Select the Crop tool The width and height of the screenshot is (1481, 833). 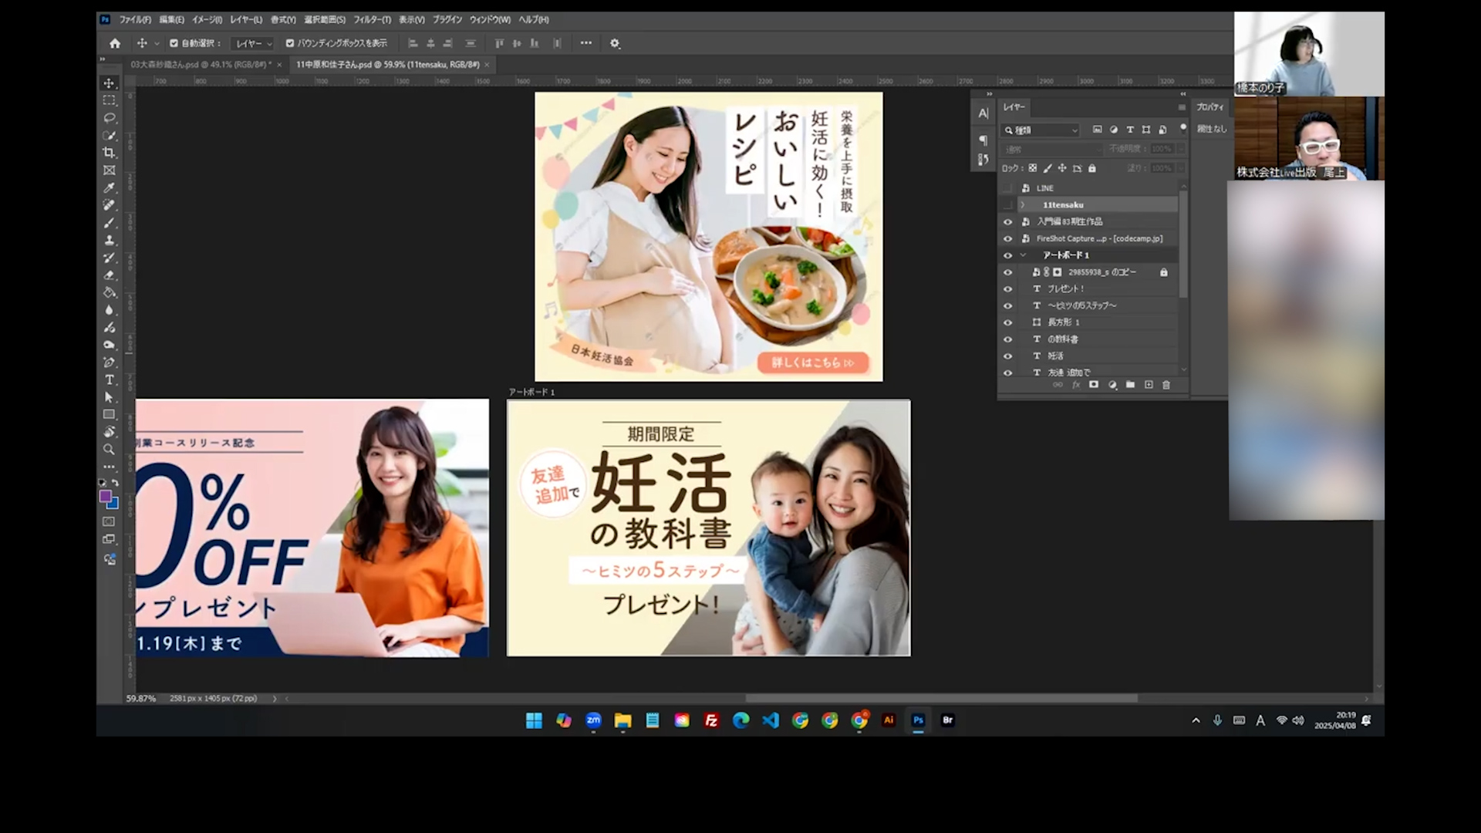click(109, 153)
